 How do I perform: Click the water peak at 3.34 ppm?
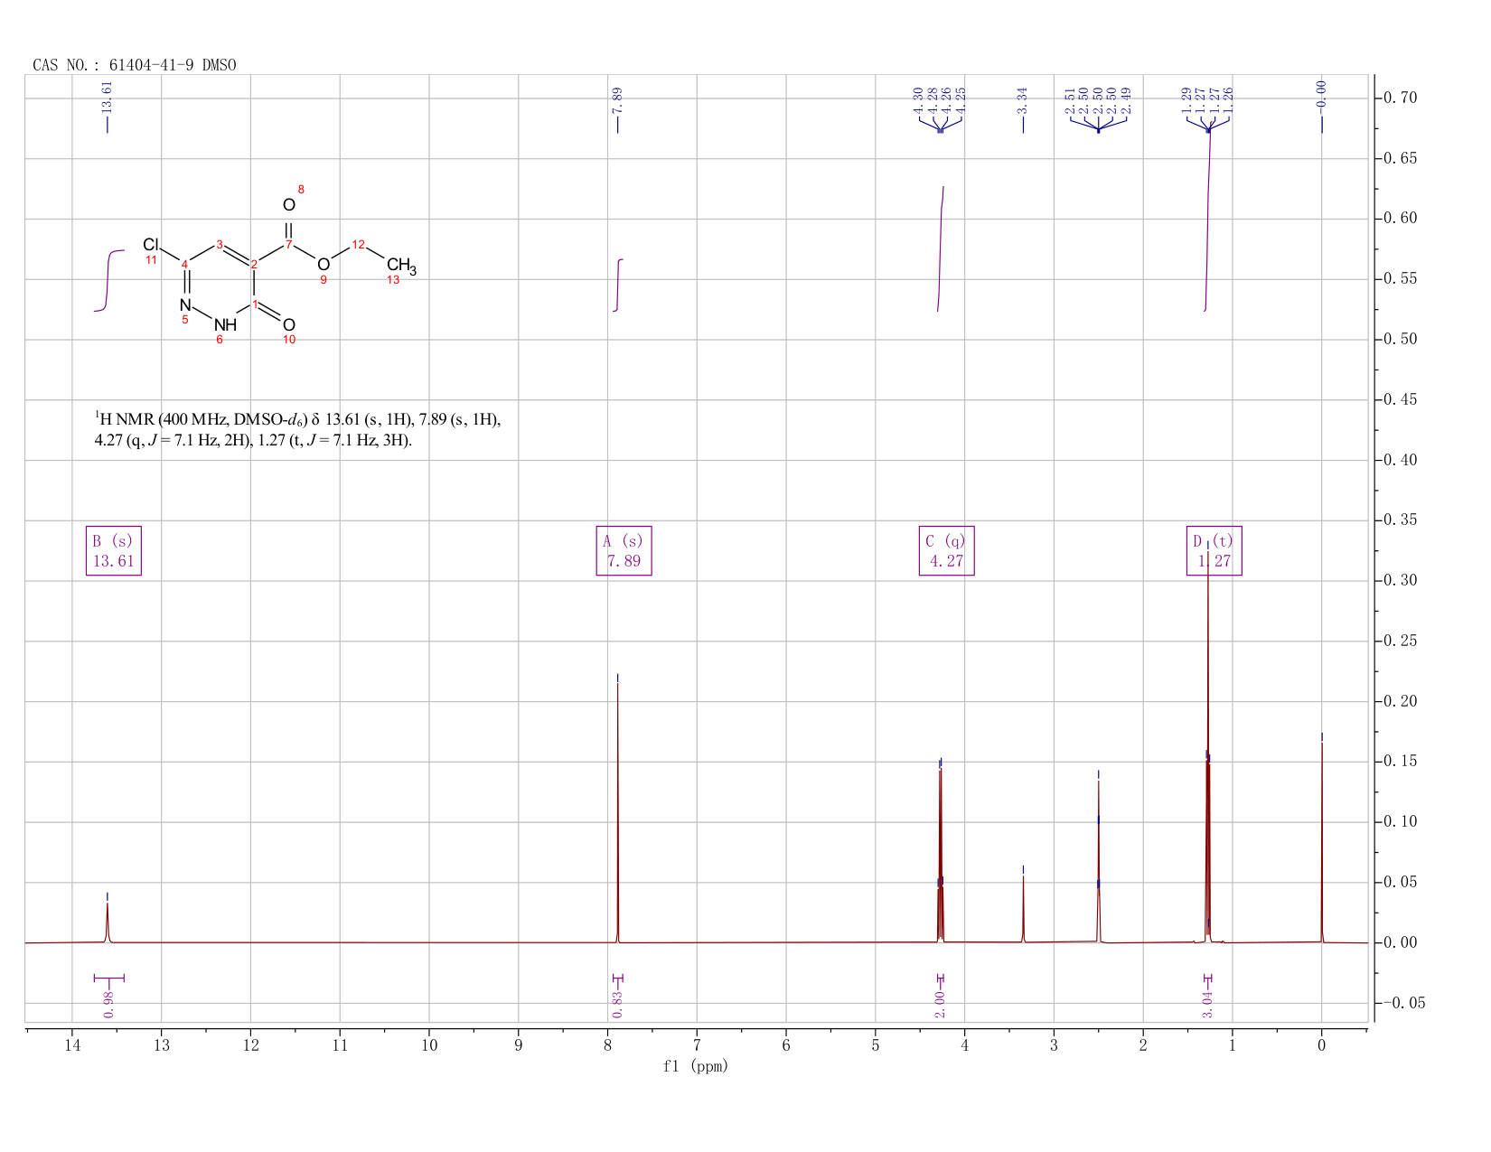(1023, 908)
